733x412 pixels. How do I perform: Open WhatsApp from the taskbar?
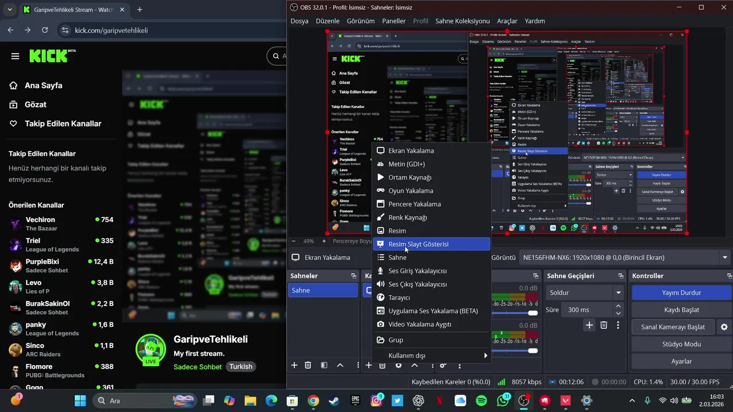[x=503, y=401]
